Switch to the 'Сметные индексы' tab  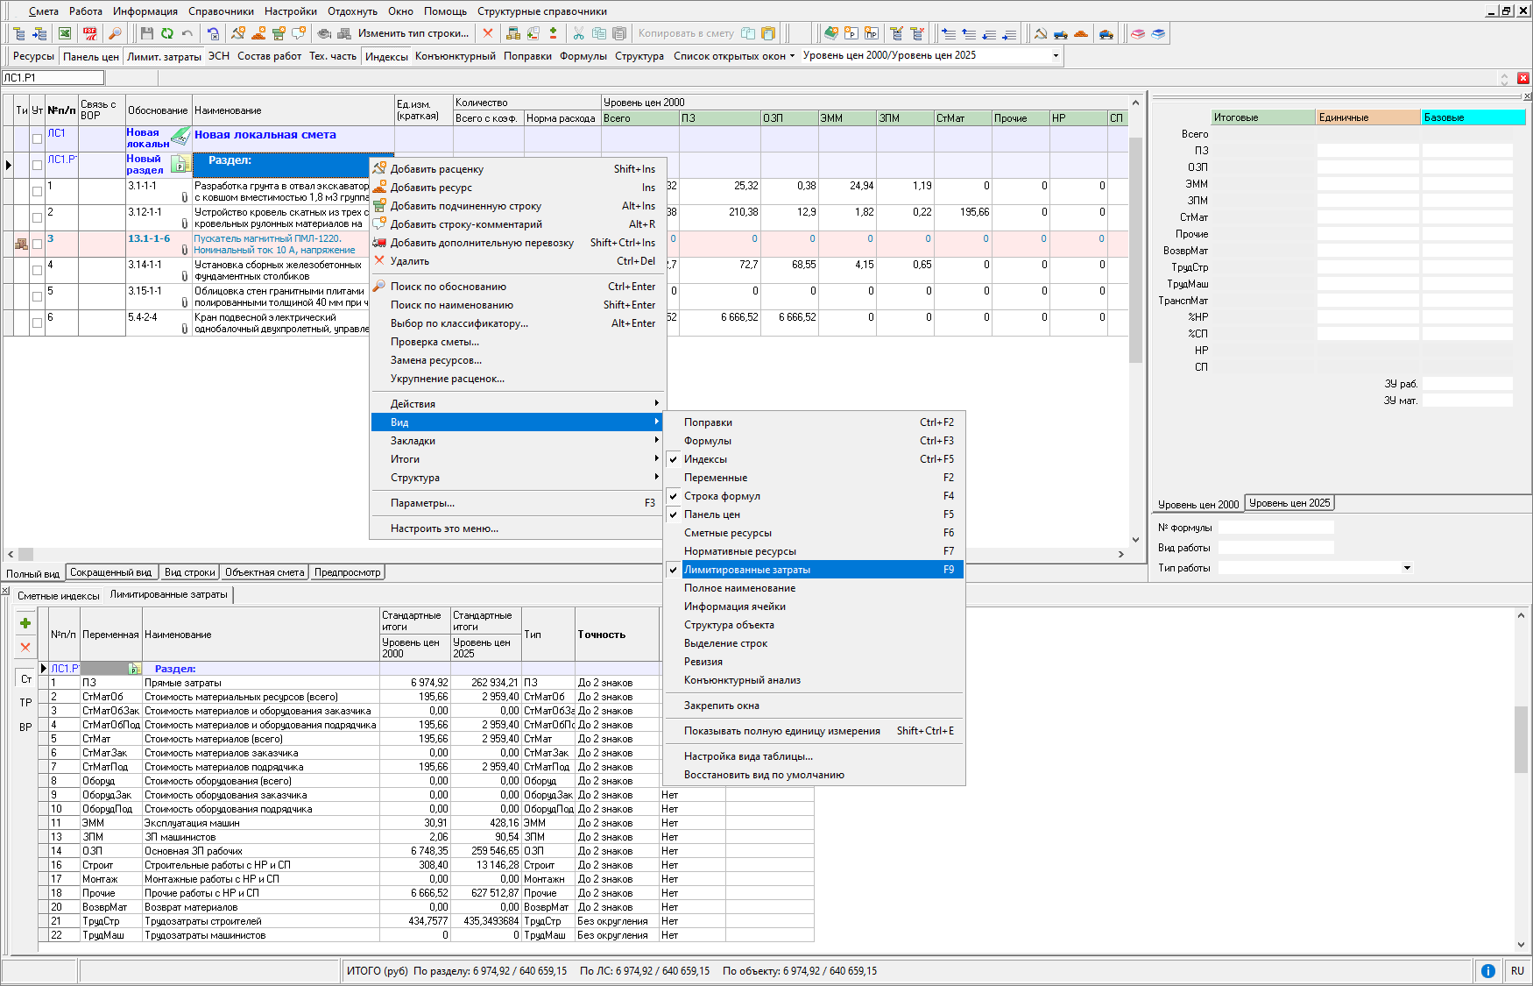click(59, 596)
